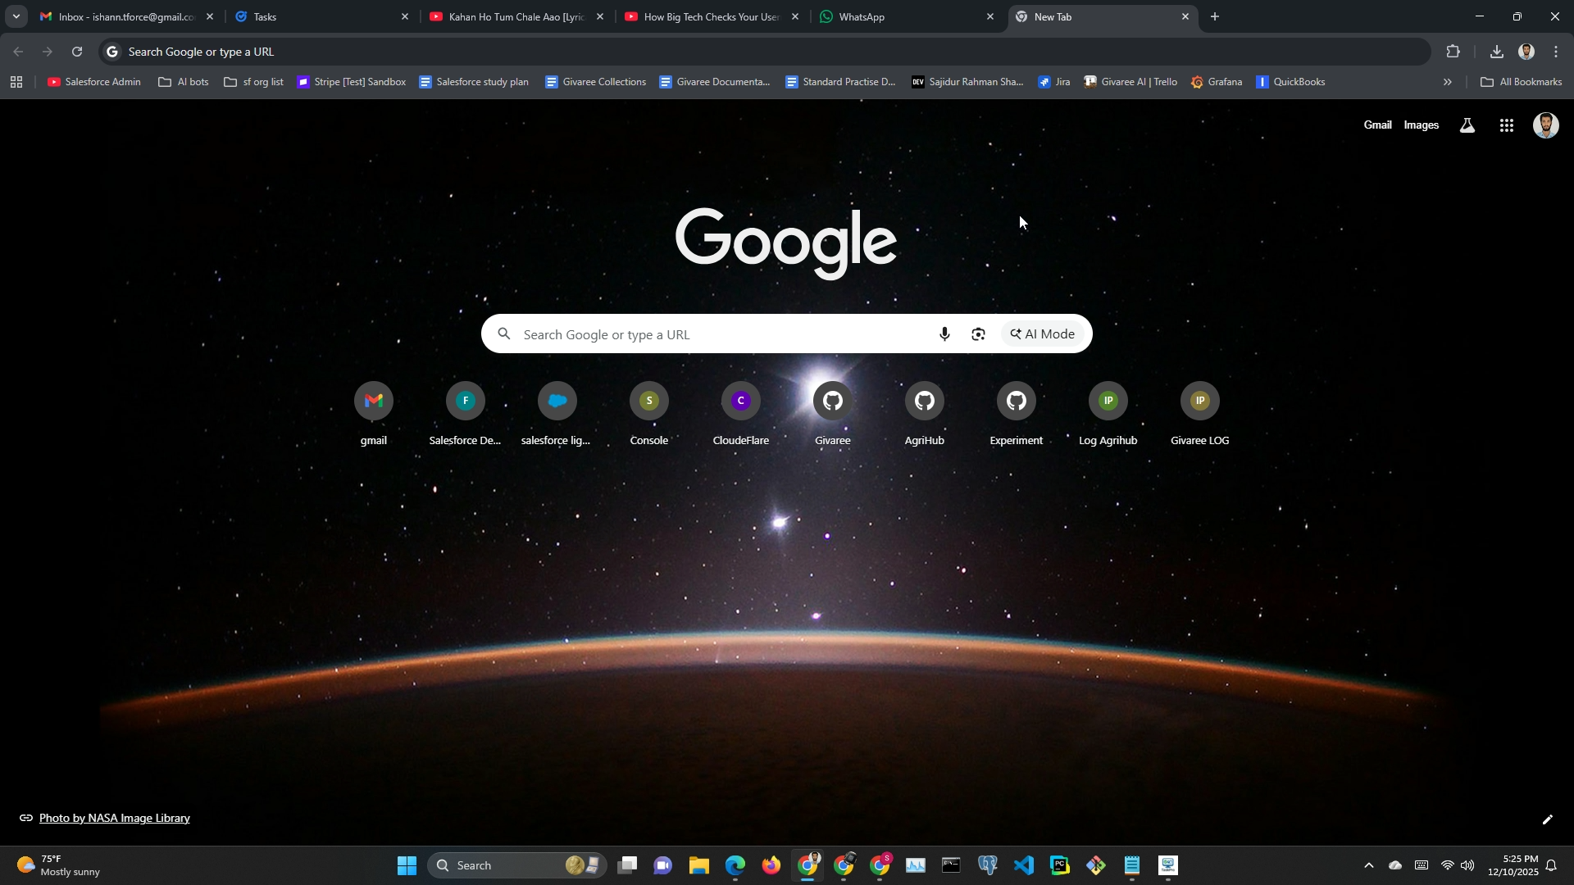Show hidden bookmarks overflow chevron

tap(1447, 82)
